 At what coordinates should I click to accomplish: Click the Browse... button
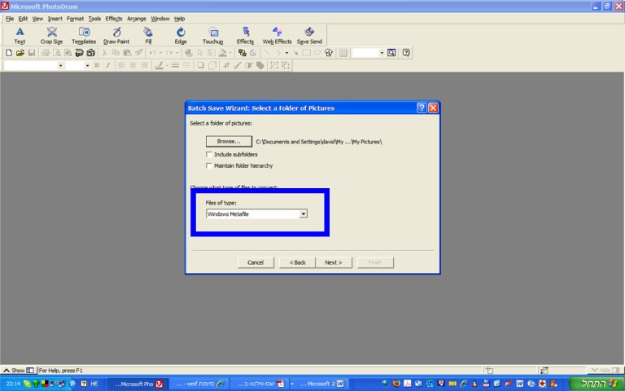229,141
